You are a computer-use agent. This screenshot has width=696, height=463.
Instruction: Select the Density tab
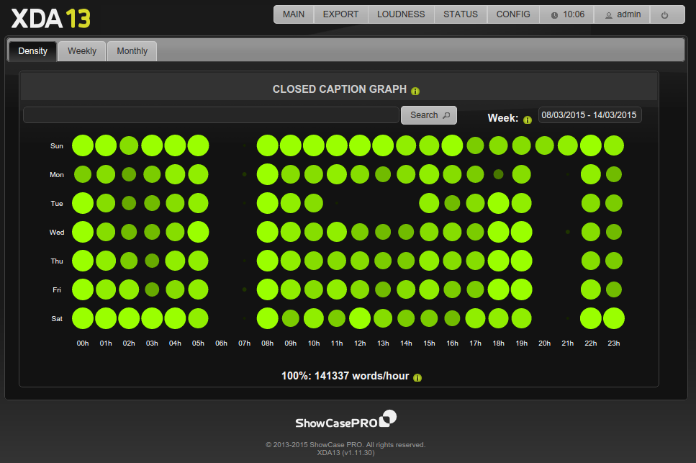point(33,51)
